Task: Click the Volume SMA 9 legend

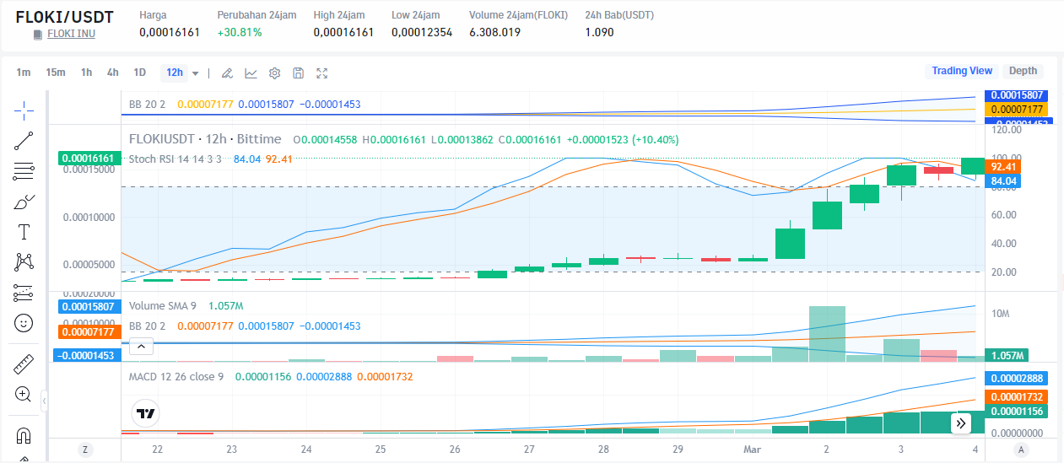Action: [x=162, y=306]
